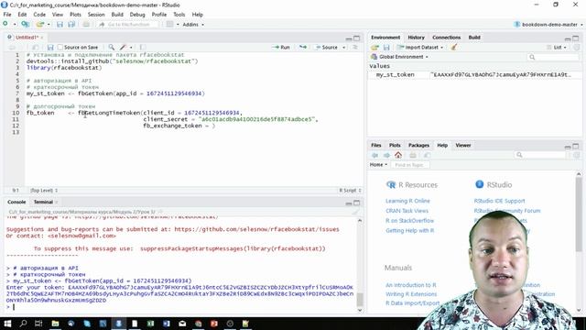Screen dimensions: 586x330
Task: Click the Save All documents icon
Action: click(x=71, y=25)
